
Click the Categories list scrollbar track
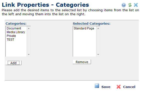(29, 41)
